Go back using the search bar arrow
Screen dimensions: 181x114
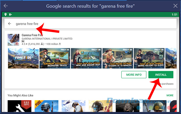pos(9,24)
